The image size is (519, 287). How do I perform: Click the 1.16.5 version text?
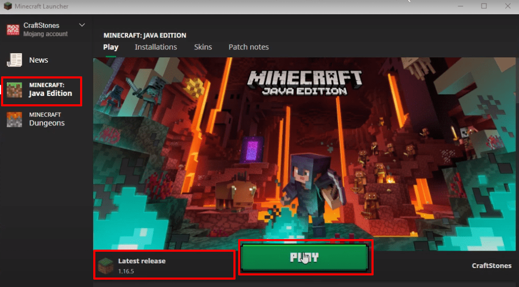point(126,271)
